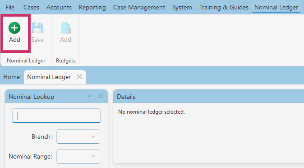Switch to the Home tab
This screenshot has height=168, width=304.
tap(11, 77)
